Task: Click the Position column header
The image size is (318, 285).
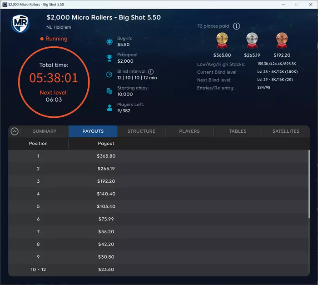Action: pyautogui.click(x=38, y=144)
